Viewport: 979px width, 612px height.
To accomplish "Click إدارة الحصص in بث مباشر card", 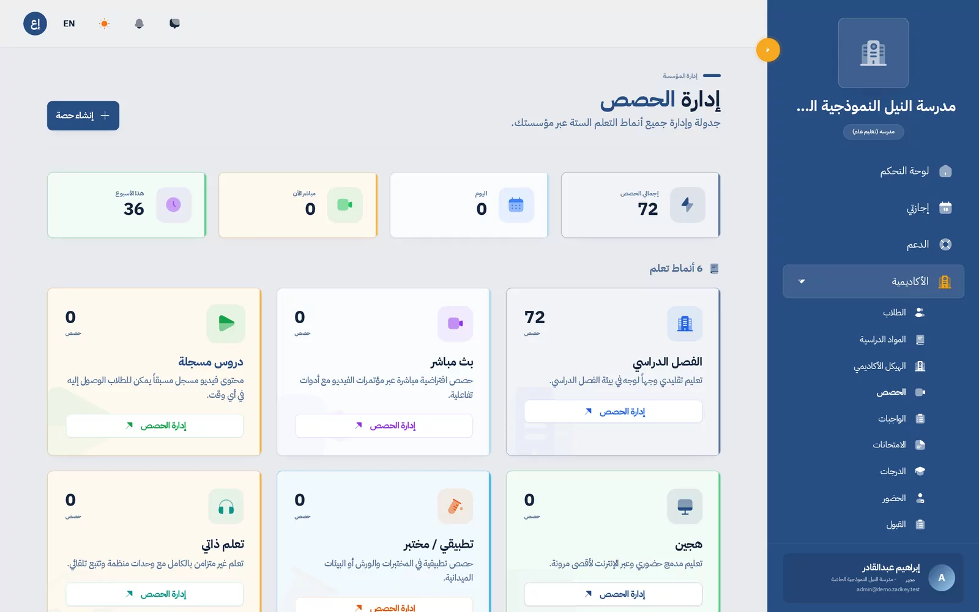I will 384,426.
